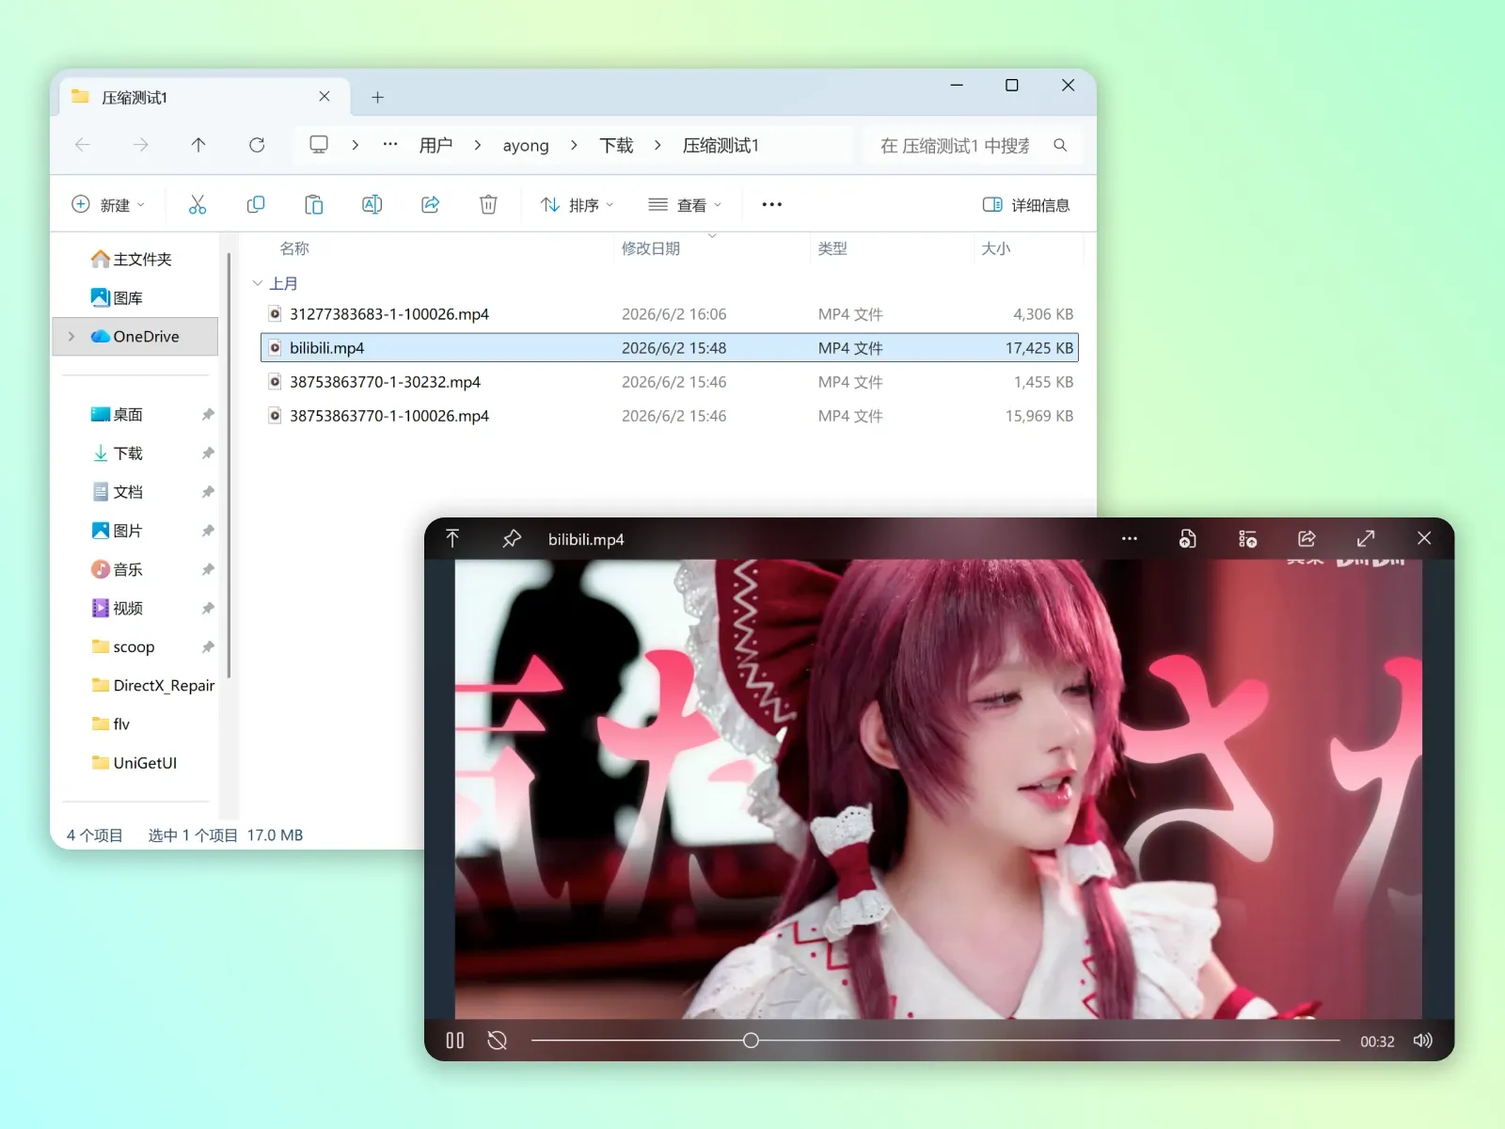Click chevron after 下载 in address bar
Image resolution: width=1505 pixels, height=1129 pixels.
pos(657,145)
